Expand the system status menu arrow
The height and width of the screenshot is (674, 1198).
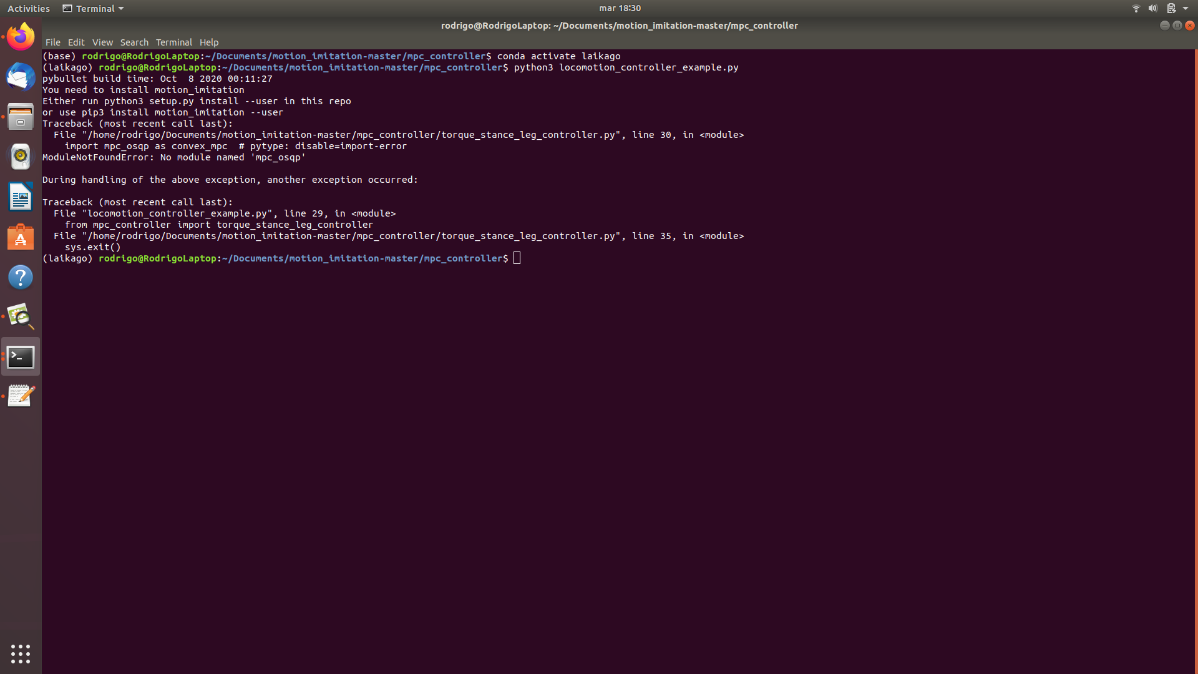1186,8
